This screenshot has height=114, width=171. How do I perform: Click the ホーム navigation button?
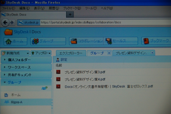tap(15, 41)
